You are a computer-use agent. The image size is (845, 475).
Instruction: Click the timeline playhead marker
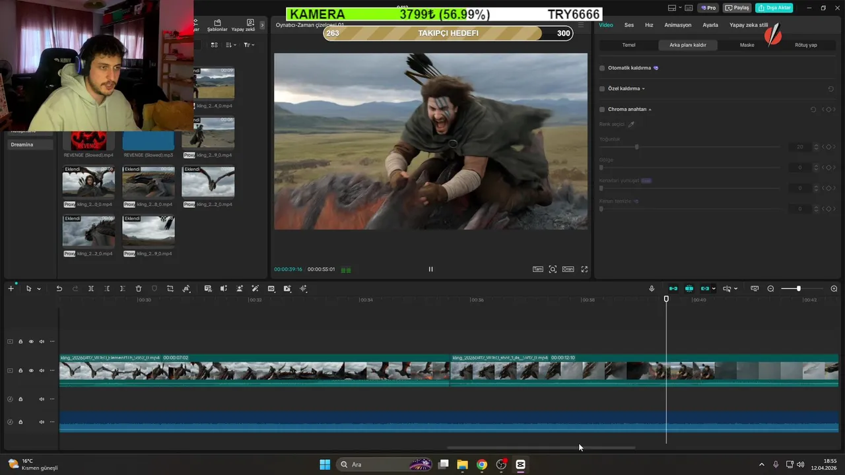click(666, 299)
